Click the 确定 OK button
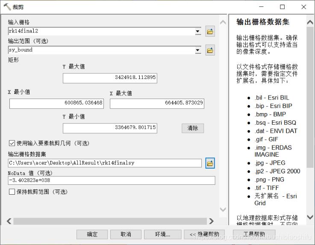Screen dimensions: 315x245 [x=92, y=234]
